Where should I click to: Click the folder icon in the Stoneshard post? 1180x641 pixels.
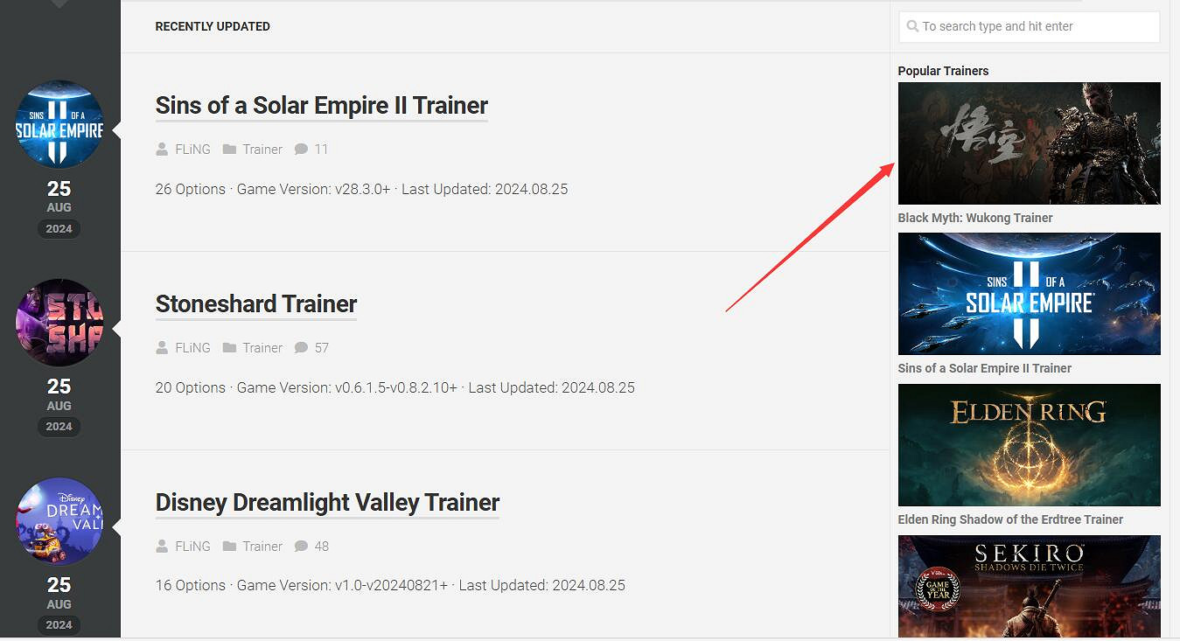click(x=229, y=348)
